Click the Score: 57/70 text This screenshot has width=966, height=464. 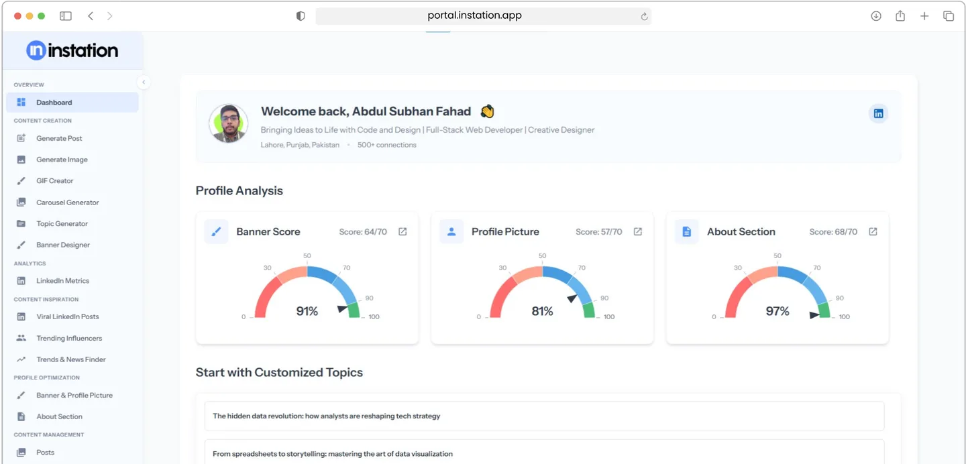point(599,232)
